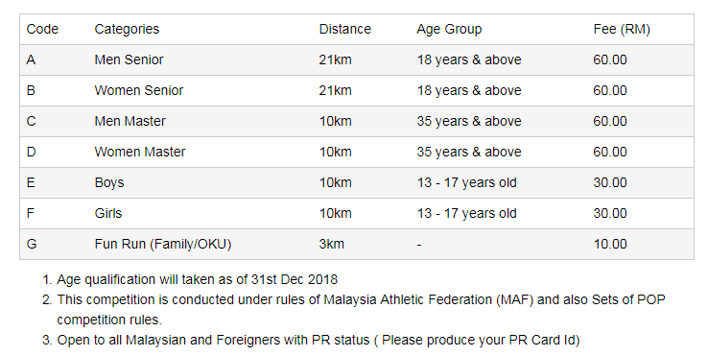Click code G in the table
708x356 pixels.
coord(32,245)
